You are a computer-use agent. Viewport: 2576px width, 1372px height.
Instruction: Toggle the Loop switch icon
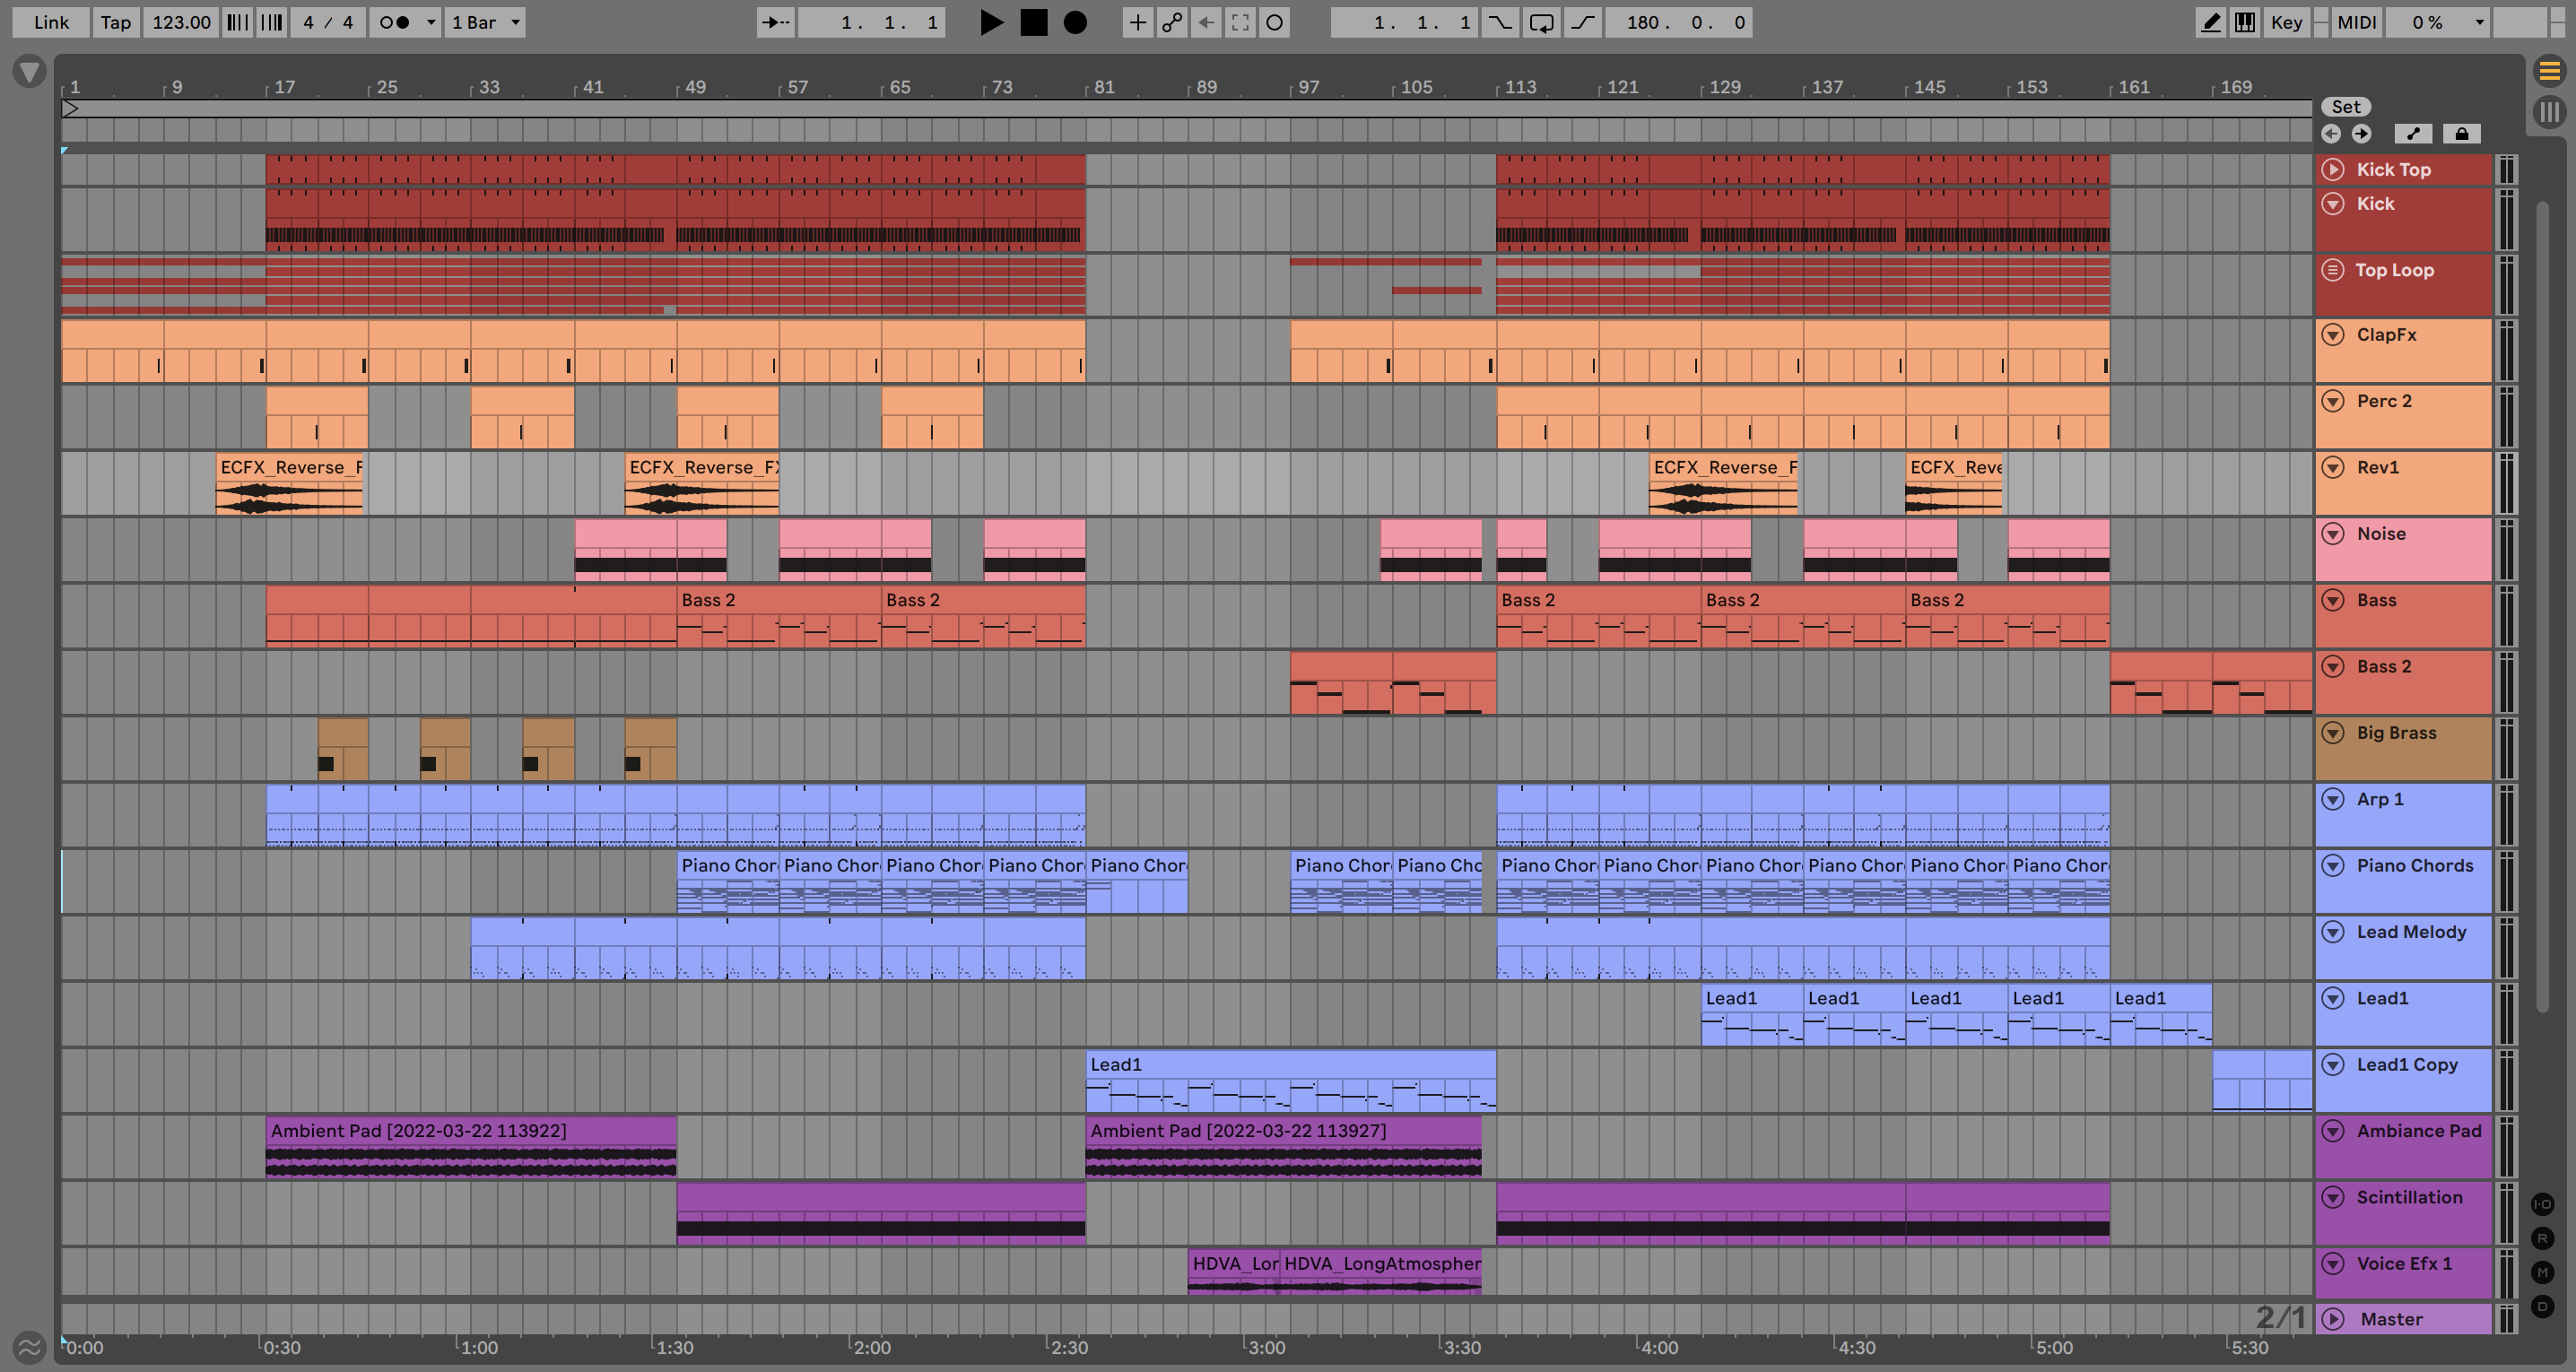pos(1542,22)
